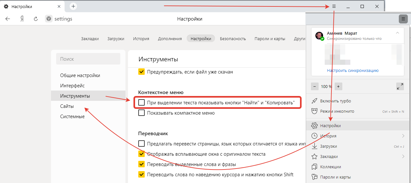The height and width of the screenshot is (183, 411).
Task: Open the Закладки top tab
Action: (x=90, y=39)
